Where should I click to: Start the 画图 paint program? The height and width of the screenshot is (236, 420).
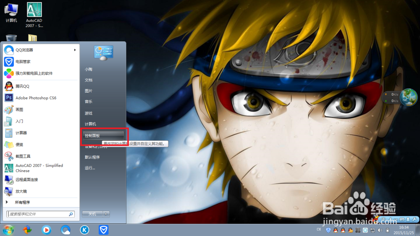click(x=40, y=110)
